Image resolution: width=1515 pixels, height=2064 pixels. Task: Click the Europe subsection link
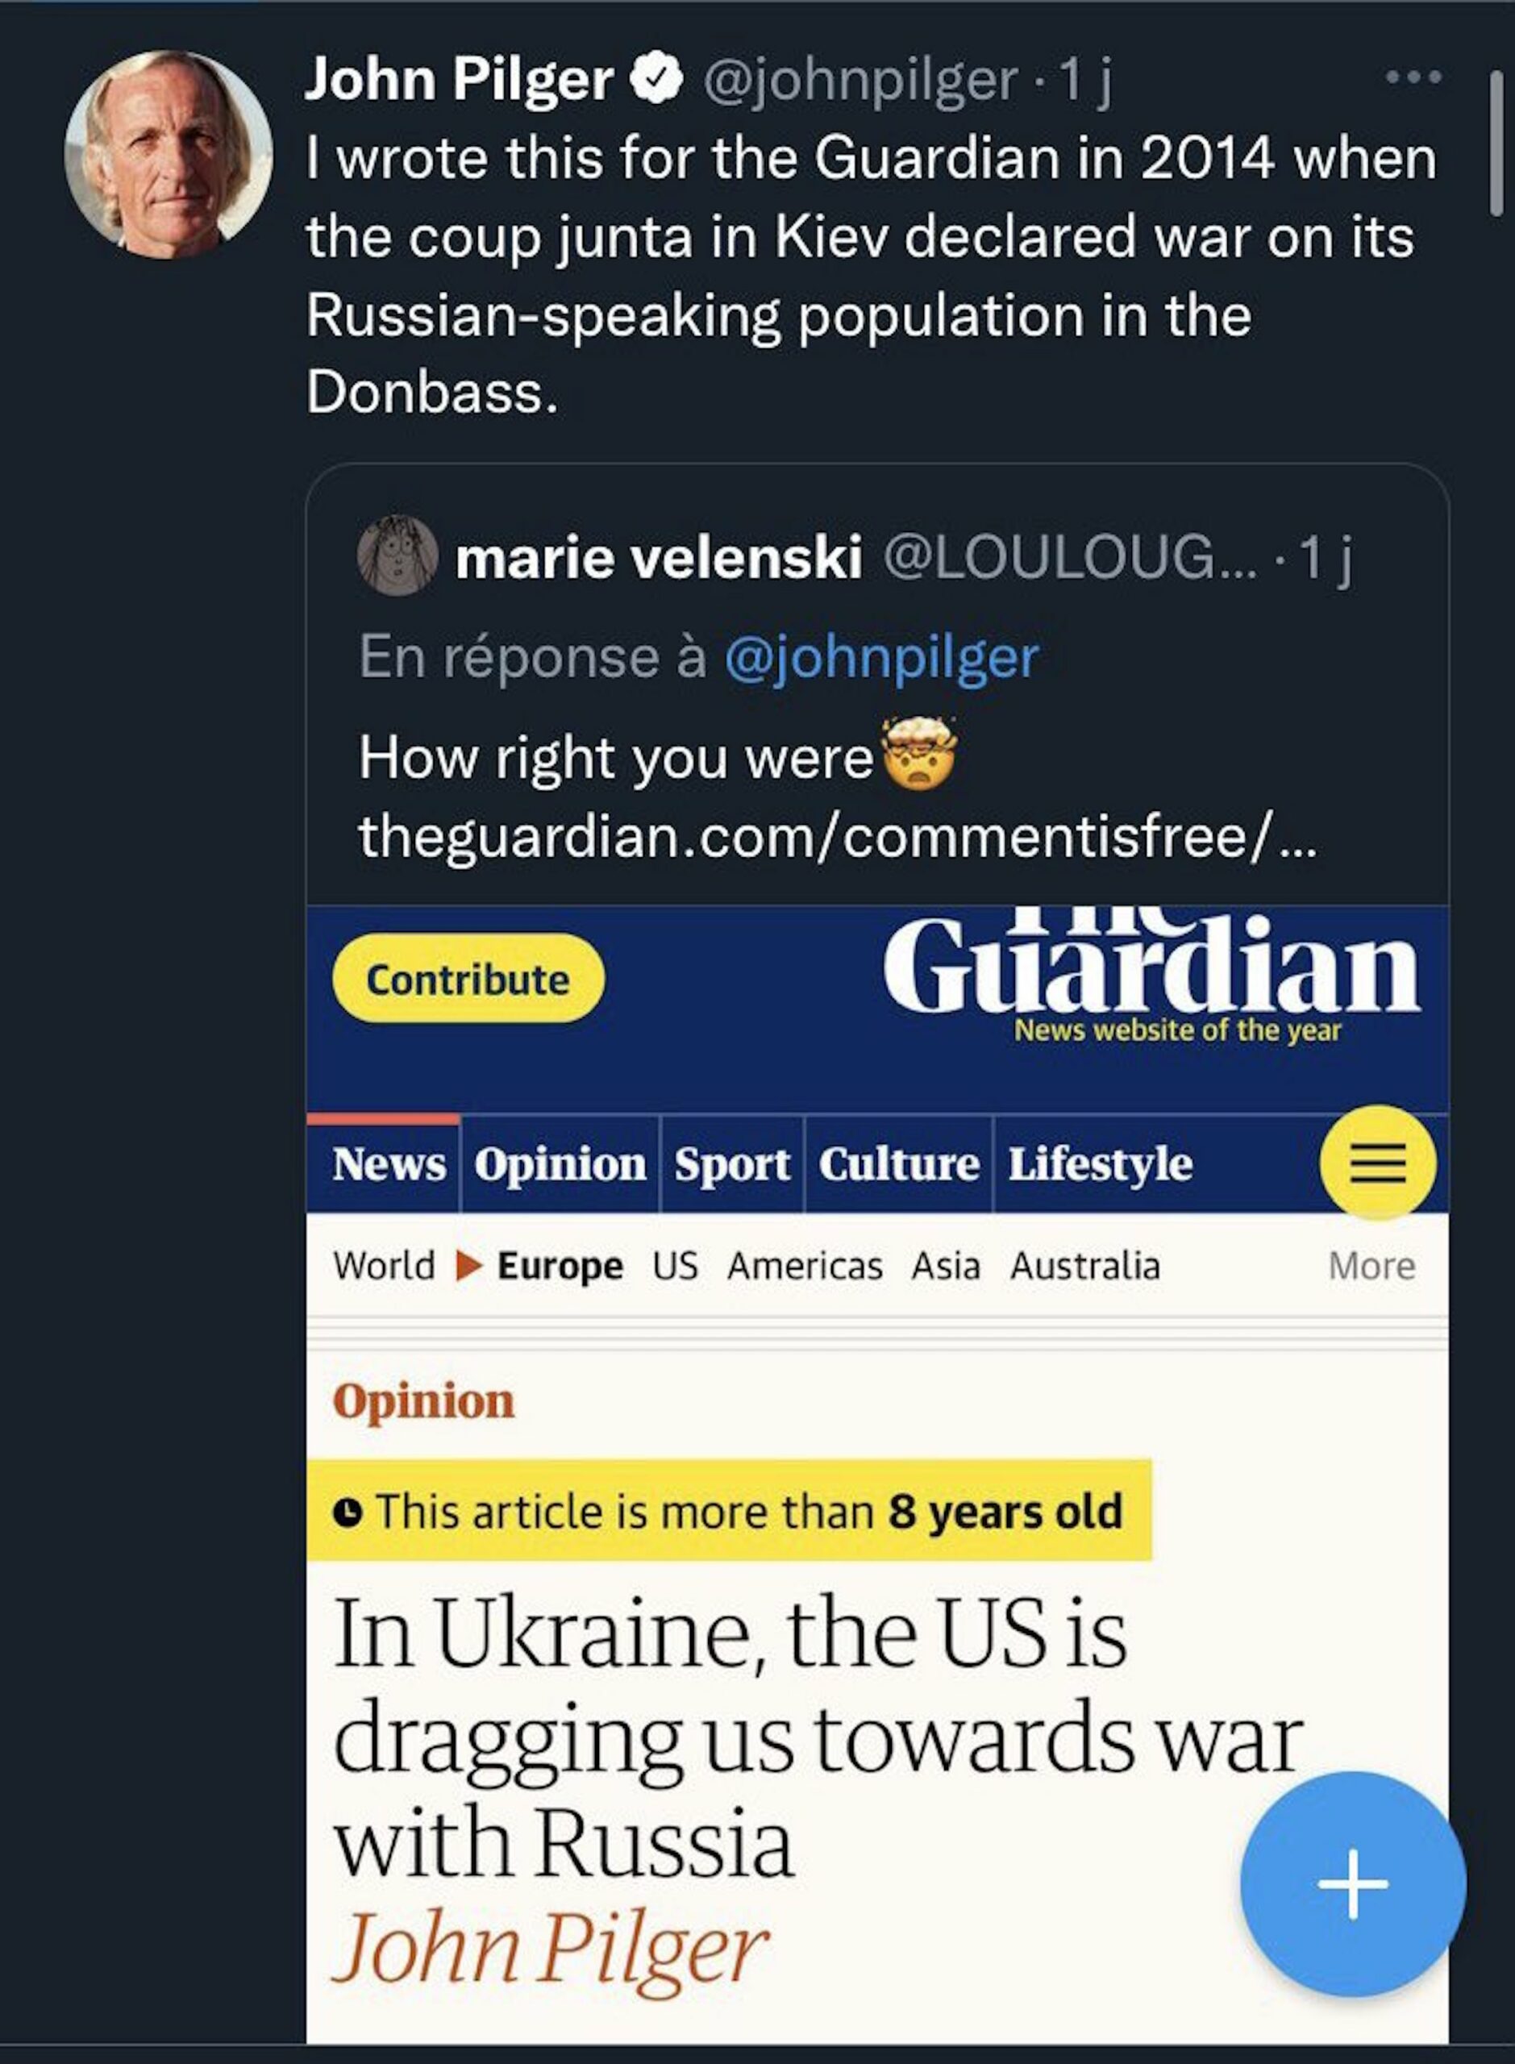(x=560, y=1267)
